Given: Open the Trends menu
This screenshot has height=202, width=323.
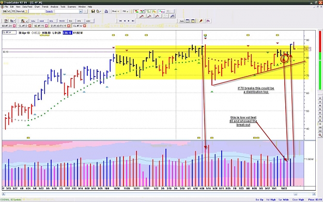Looking at the screenshot, I should (45, 7).
